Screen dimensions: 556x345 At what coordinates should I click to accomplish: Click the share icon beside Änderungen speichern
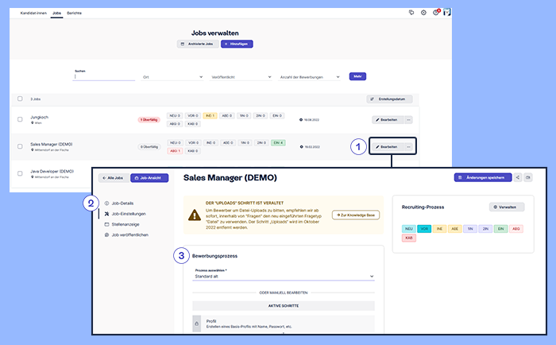[518, 178]
